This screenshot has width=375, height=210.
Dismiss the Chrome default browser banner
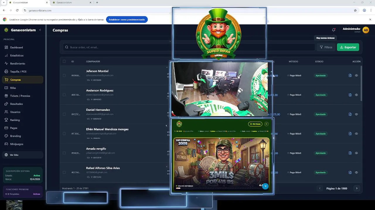tap(370, 20)
